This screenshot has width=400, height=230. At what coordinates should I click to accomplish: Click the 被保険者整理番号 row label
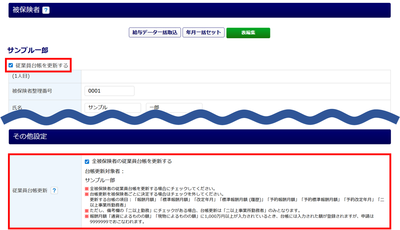[32, 91]
